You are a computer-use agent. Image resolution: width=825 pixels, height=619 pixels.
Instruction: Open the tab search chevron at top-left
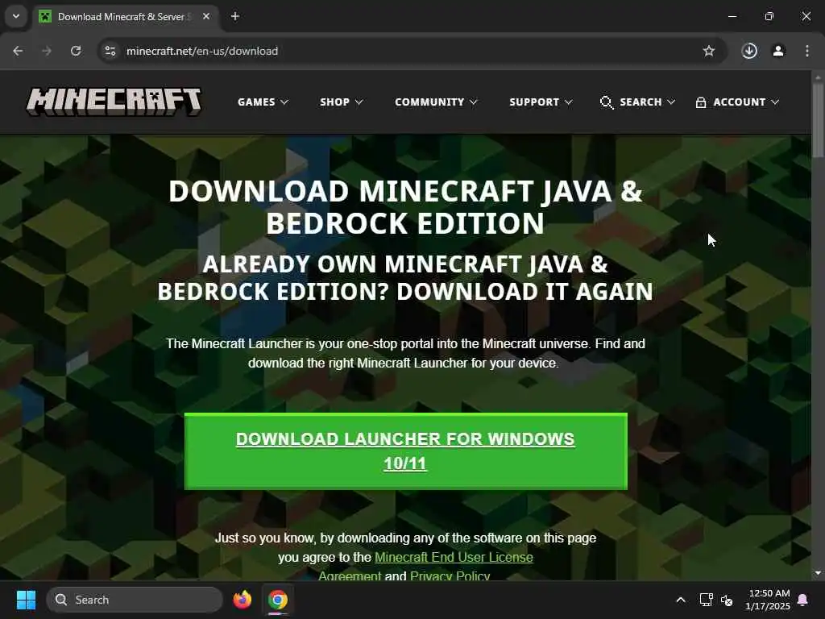(16, 16)
